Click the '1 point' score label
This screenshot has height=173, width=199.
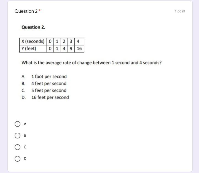pos(180,11)
